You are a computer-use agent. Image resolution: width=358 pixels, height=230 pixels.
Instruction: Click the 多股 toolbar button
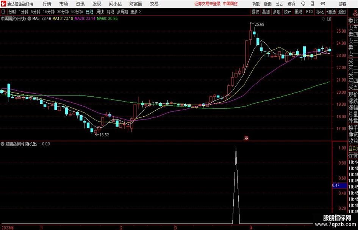tap(277, 12)
